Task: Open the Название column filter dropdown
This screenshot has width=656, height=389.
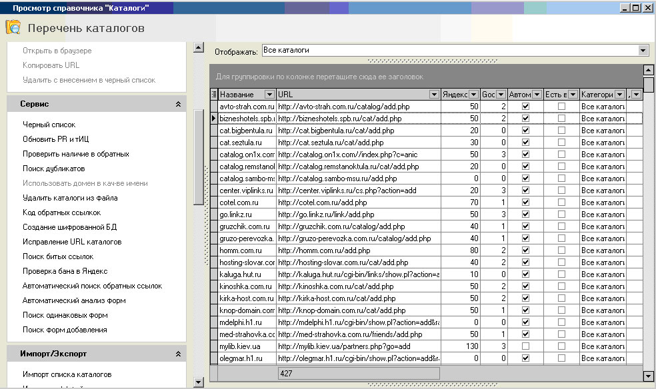Action: coord(269,95)
